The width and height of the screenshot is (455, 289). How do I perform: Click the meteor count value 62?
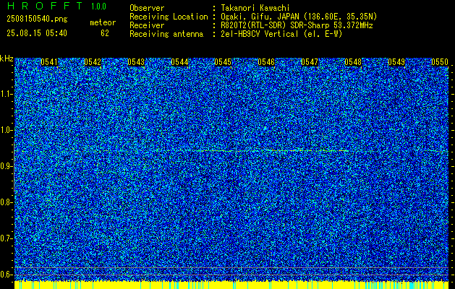[x=105, y=33]
